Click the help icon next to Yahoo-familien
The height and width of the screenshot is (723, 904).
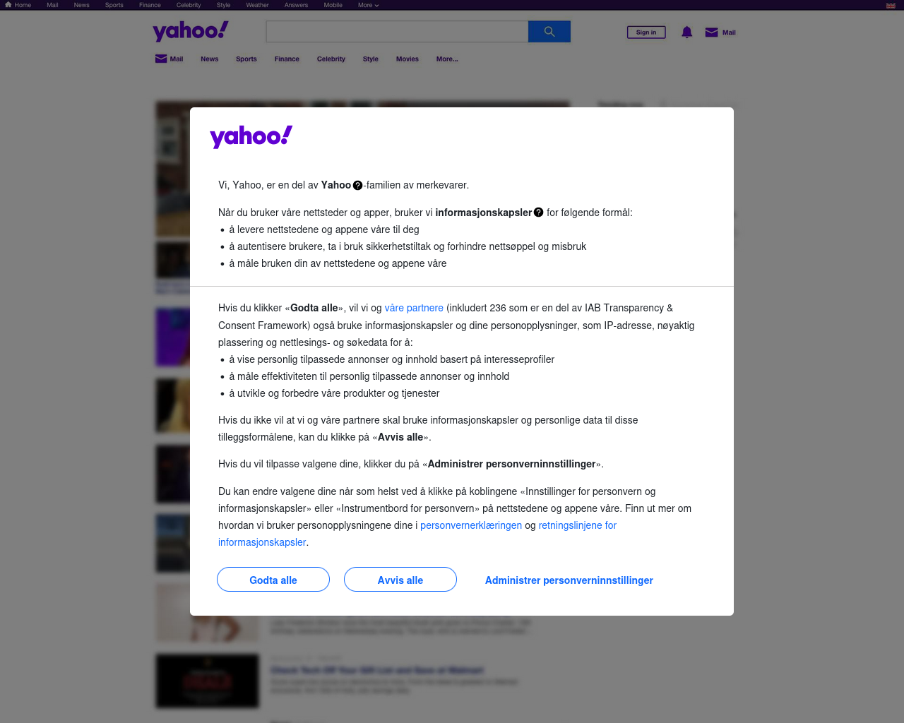357,186
